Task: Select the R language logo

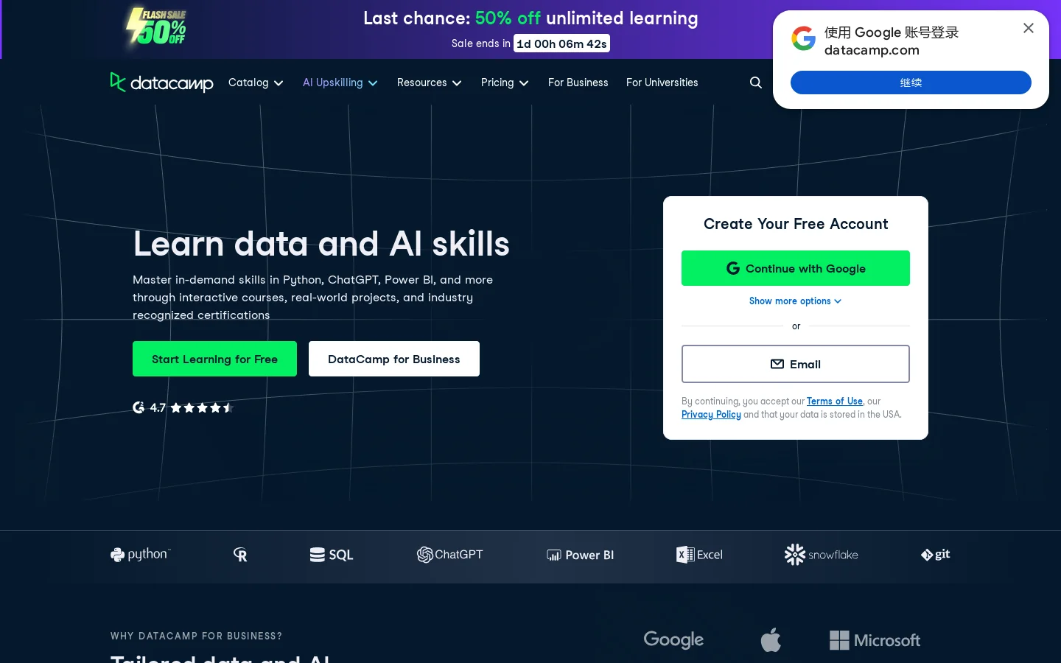Action: (x=240, y=555)
